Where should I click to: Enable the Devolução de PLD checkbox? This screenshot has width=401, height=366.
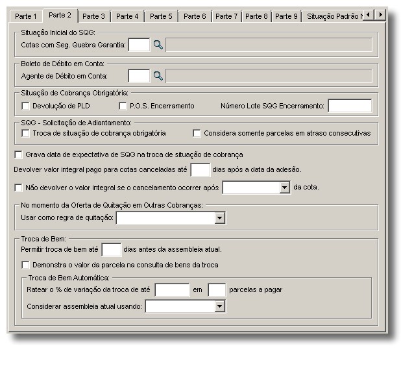click(x=25, y=106)
